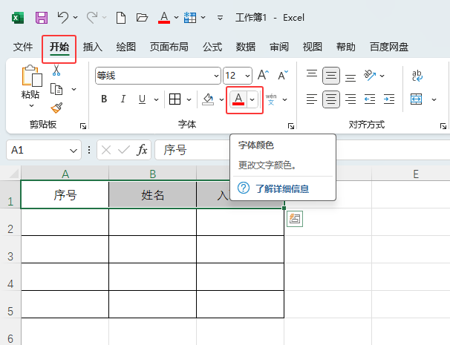Click the insert function fx icon

pyautogui.click(x=143, y=150)
